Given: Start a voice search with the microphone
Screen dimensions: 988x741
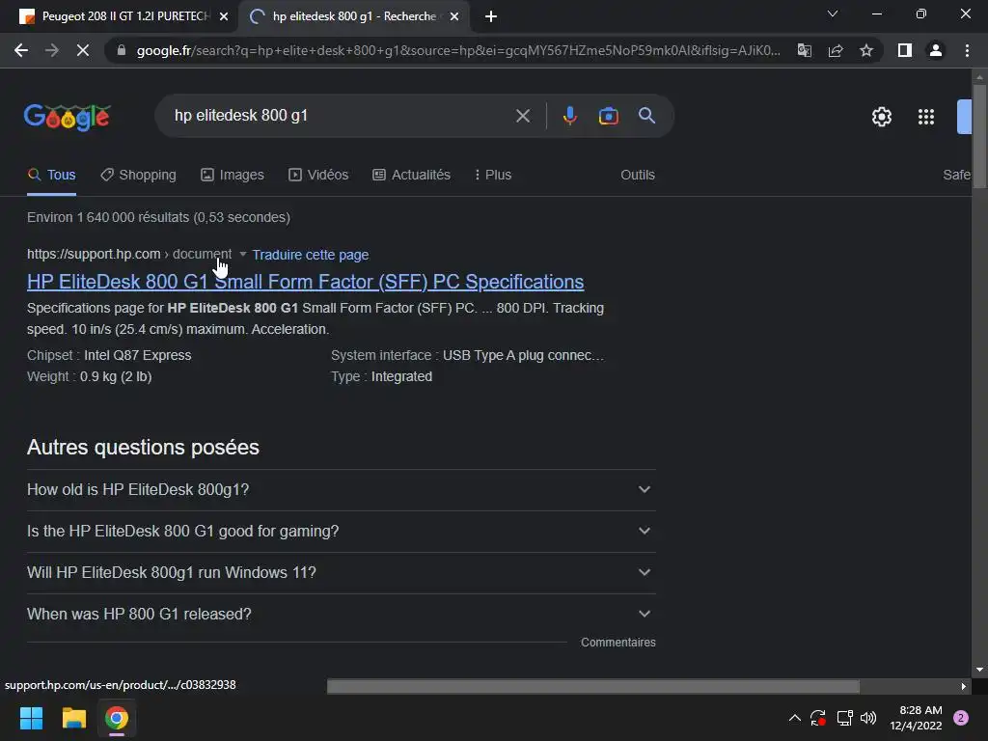Looking at the screenshot, I should (569, 116).
